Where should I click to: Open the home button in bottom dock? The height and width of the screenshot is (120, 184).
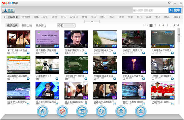(x=43, y=111)
